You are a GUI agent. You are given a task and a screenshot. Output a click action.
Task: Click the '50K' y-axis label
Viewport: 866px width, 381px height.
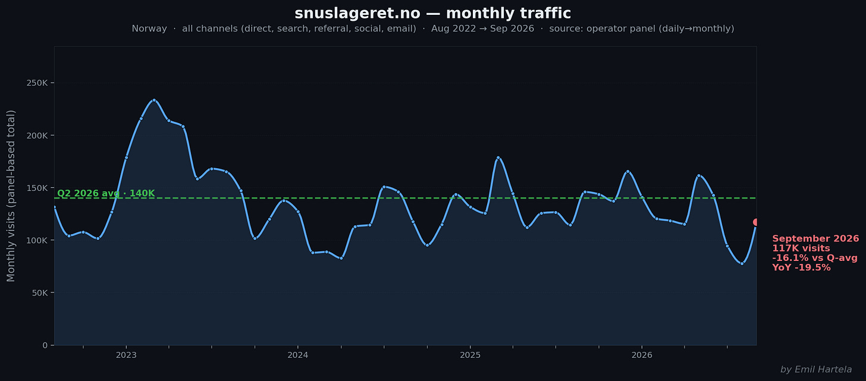point(40,292)
